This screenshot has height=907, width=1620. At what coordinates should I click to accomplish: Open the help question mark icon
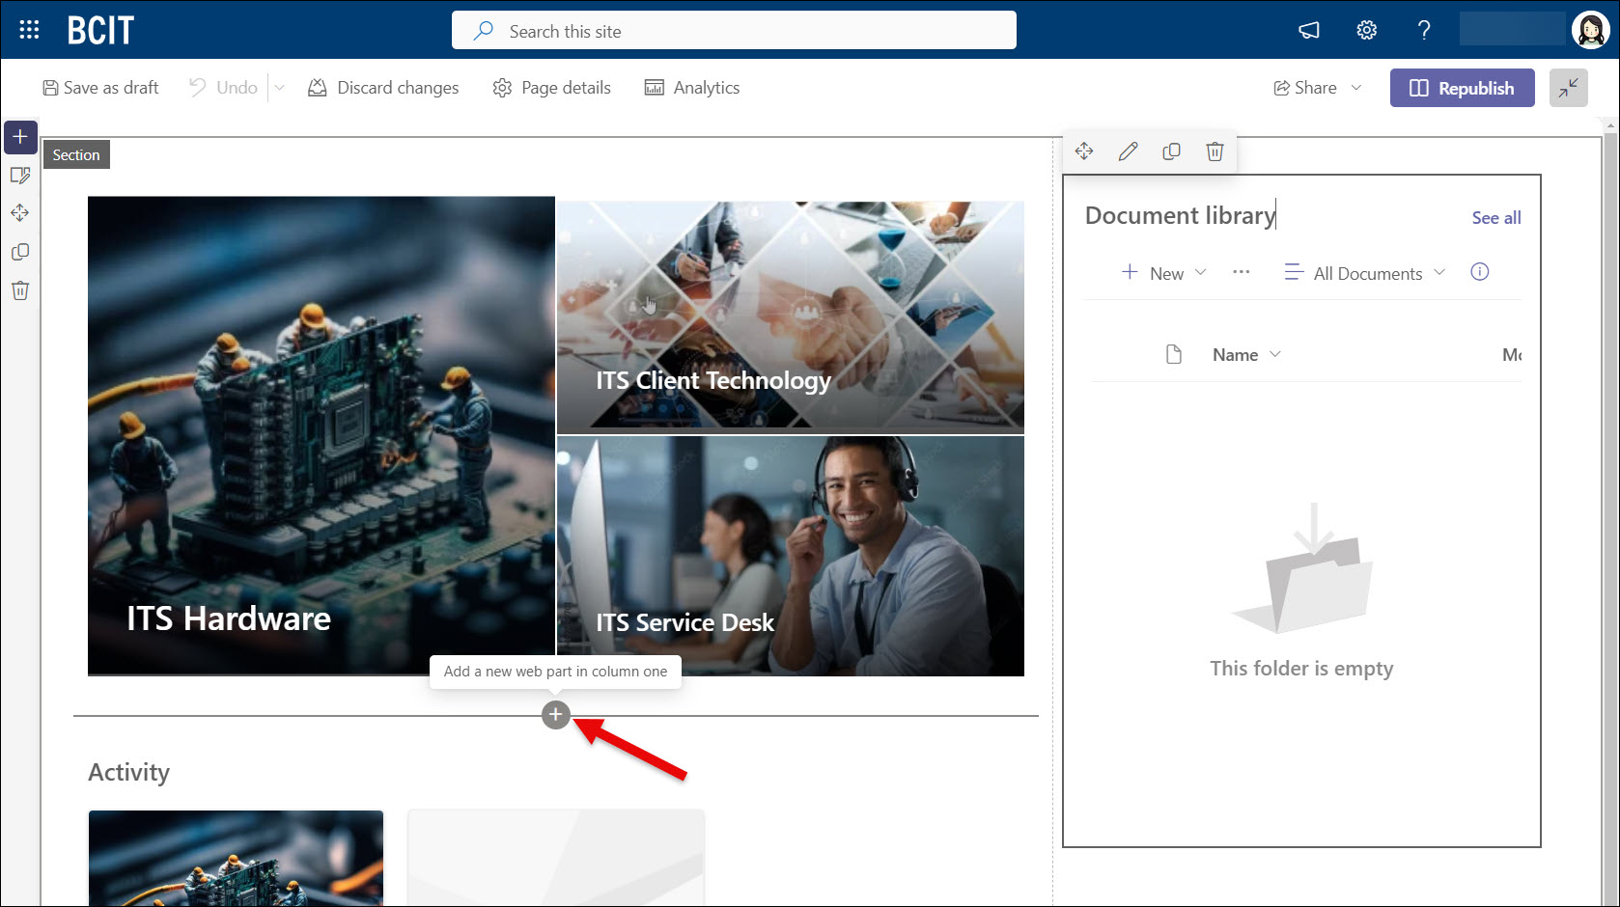pos(1423,31)
